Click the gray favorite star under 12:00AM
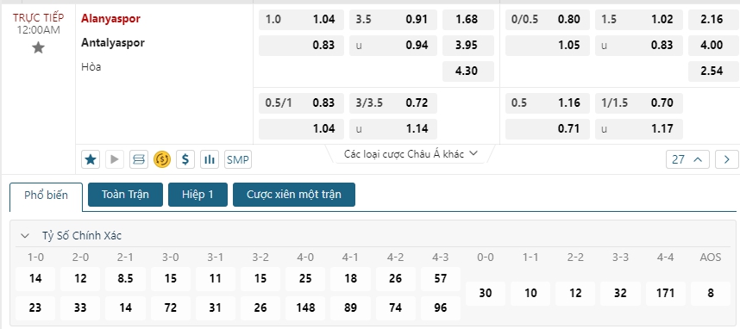The height and width of the screenshot is (329, 740). tap(38, 47)
